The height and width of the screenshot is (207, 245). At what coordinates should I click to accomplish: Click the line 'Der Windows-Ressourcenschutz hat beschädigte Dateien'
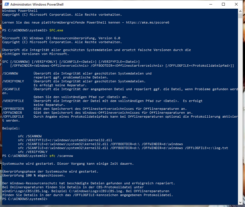pos(89,183)
